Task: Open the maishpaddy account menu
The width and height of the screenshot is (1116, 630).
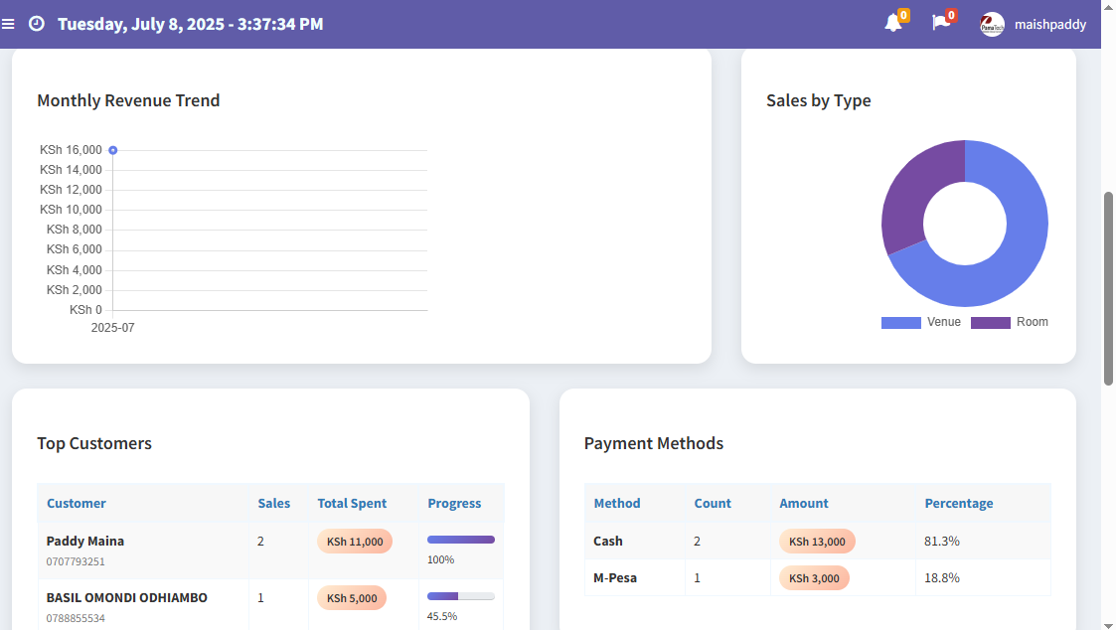Action: [1050, 24]
